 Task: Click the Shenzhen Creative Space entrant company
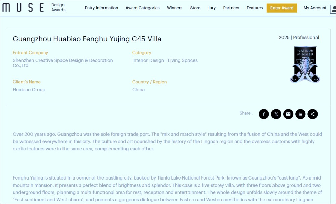point(63,63)
